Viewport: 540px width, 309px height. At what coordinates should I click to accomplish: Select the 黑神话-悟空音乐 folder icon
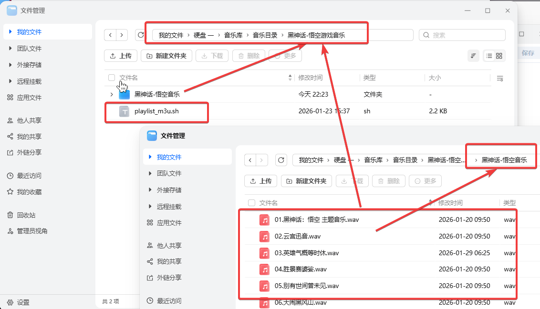point(125,94)
